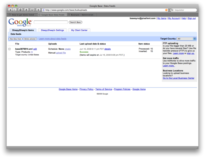Click the 'Item status' column header

coord(144,44)
